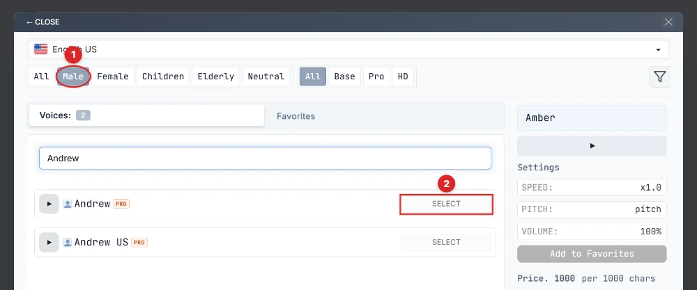Click the PRO badge next to Andrew

tap(121, 204)
